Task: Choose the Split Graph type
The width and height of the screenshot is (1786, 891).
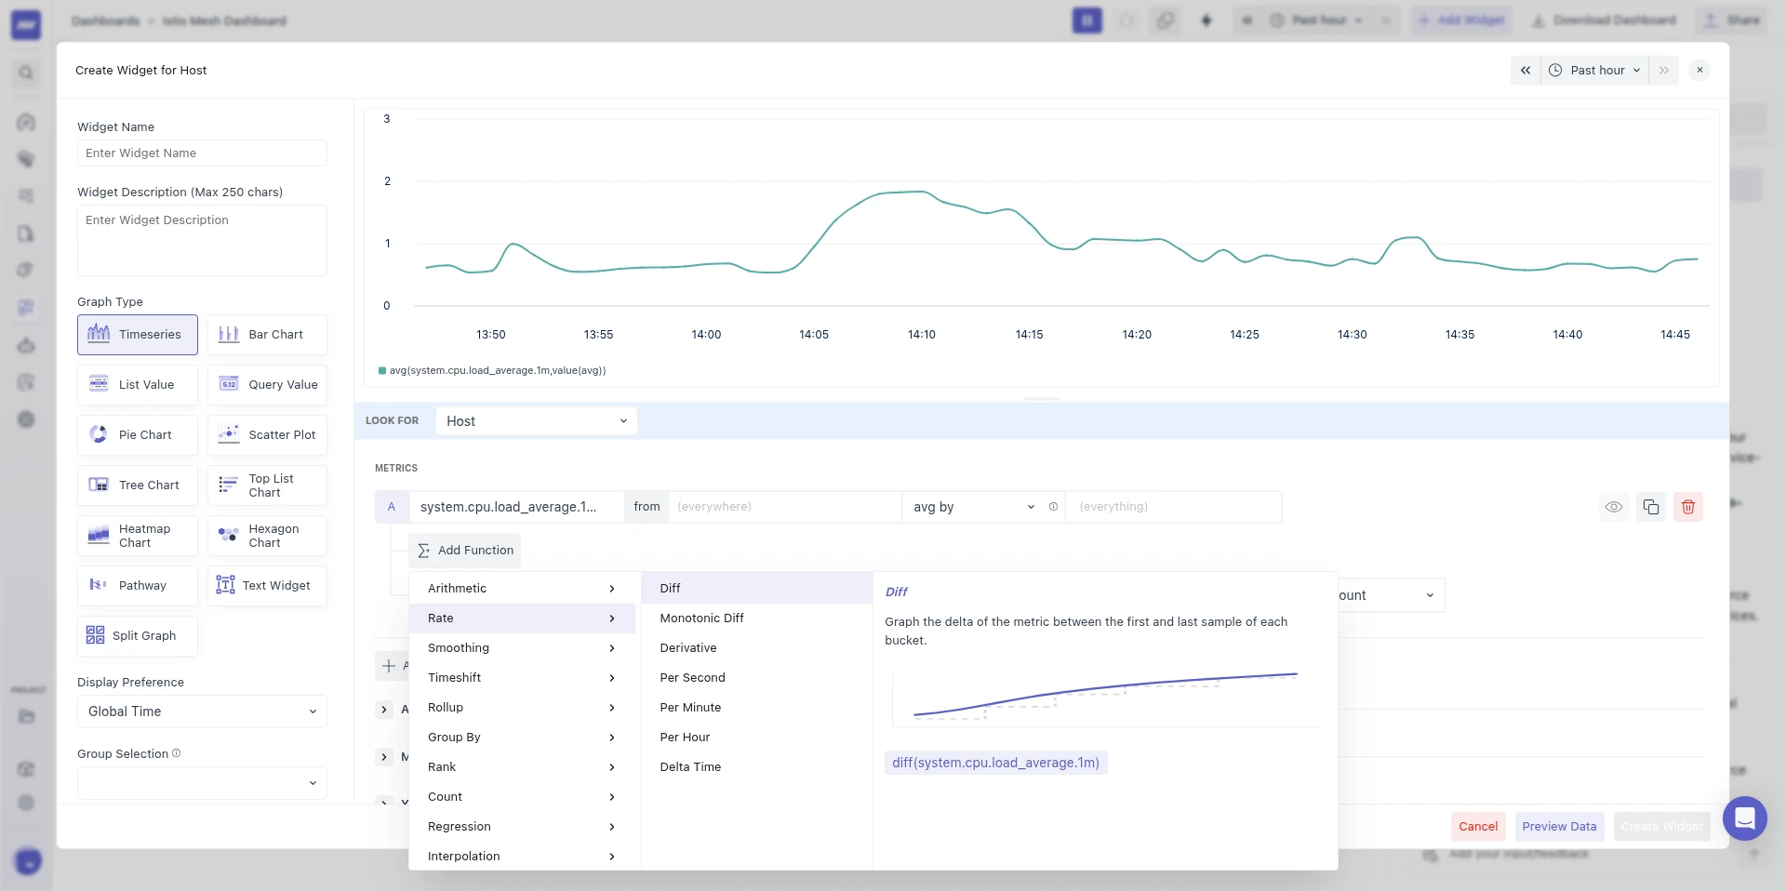Action: pos(138,636)
